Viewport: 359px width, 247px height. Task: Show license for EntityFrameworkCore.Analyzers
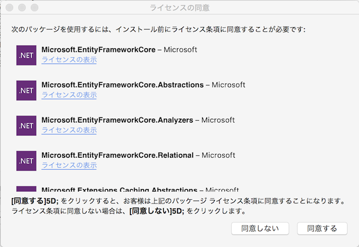69,130
